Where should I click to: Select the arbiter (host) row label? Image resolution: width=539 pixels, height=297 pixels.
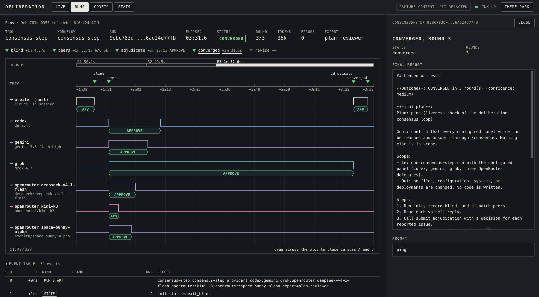pos(31,100)
